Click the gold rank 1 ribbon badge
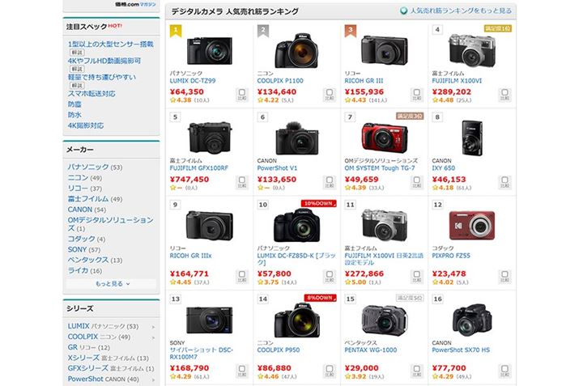This screenshot has height=386, width=579. click(176, 31)
